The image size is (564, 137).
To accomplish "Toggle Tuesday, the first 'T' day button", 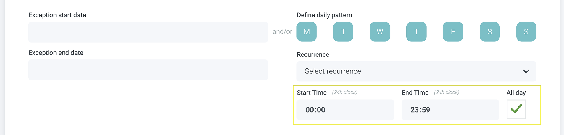I will [x=343, y=32].
